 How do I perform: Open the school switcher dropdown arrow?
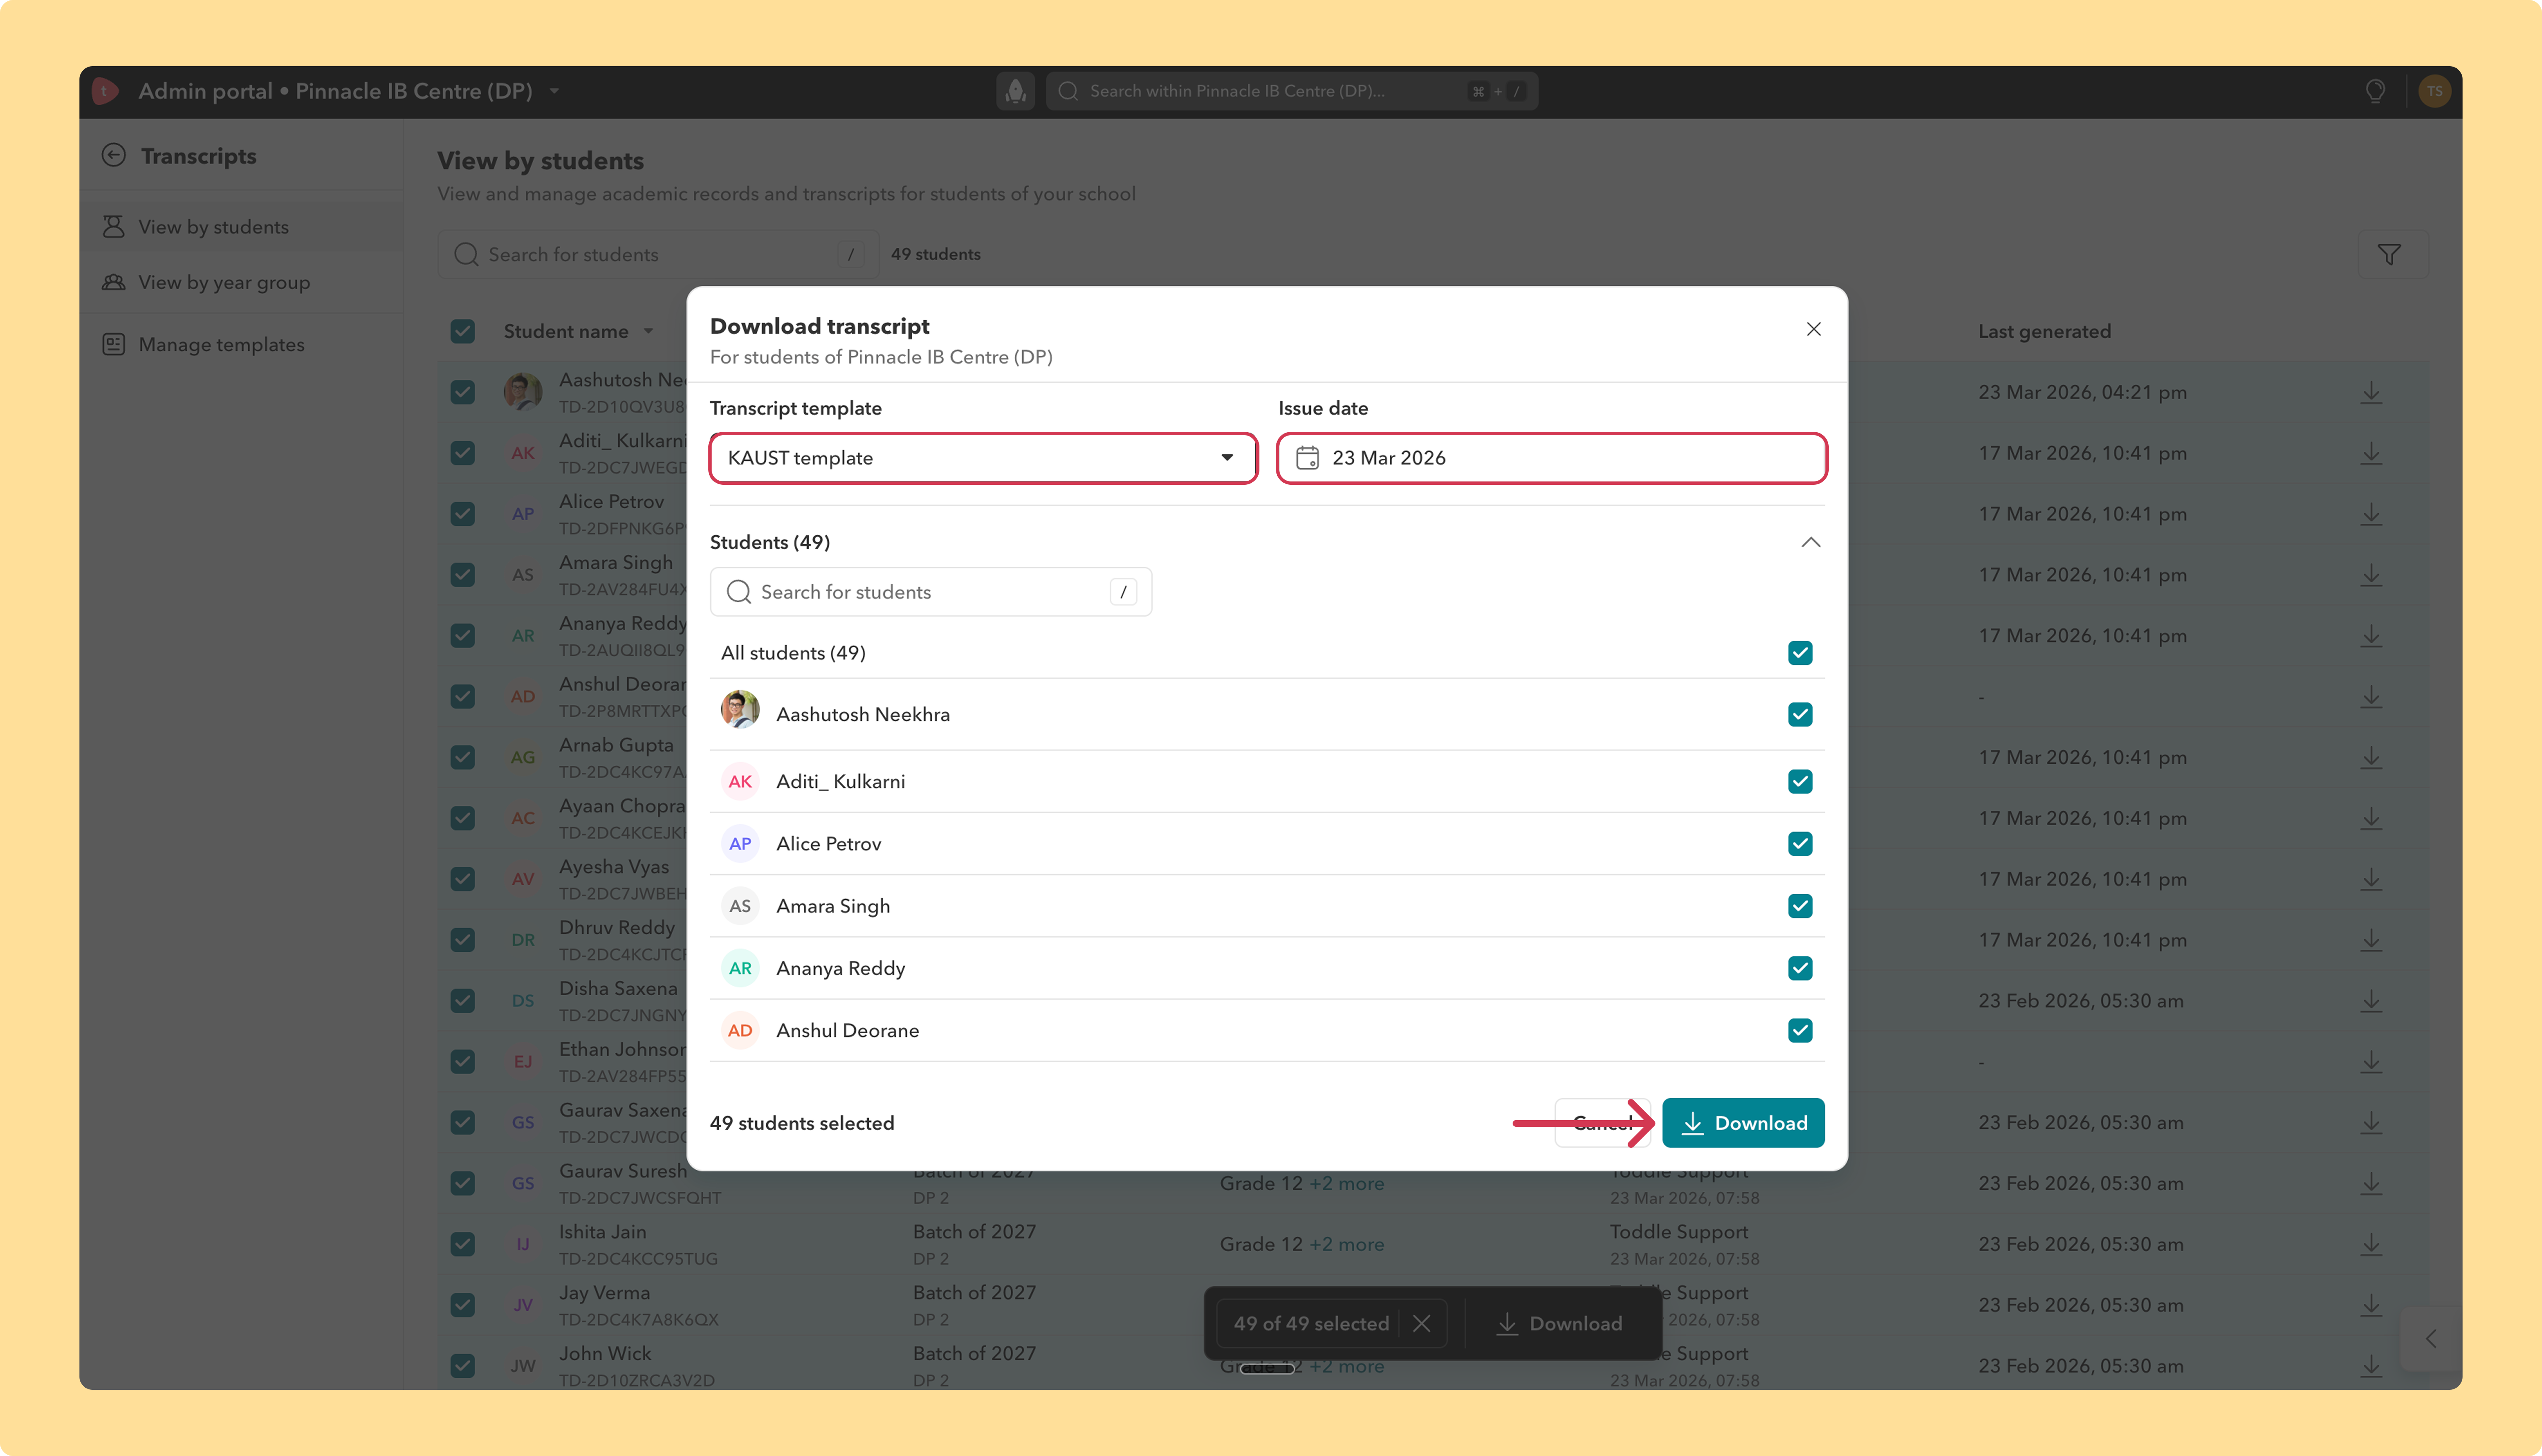(x=554, y=91)
